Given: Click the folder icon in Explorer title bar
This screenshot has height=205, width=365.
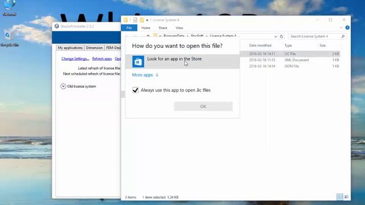Looking at the screenshot, I should (x=125, y=20).
